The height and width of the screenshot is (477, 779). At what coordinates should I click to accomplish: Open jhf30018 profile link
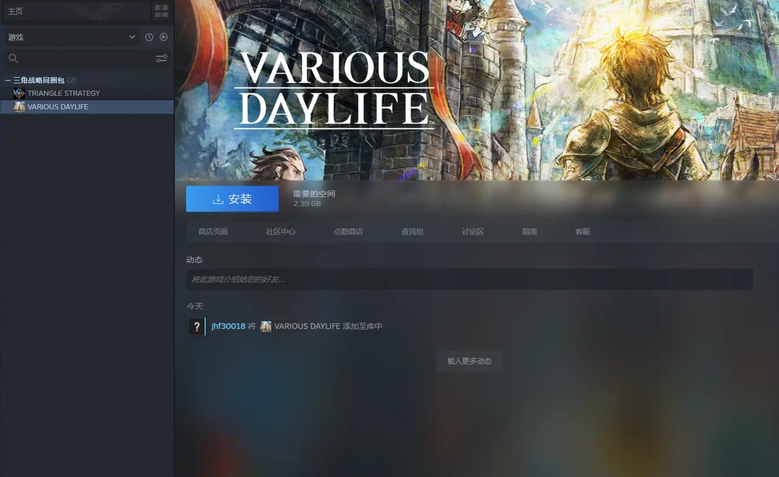[x=228, y=326]
